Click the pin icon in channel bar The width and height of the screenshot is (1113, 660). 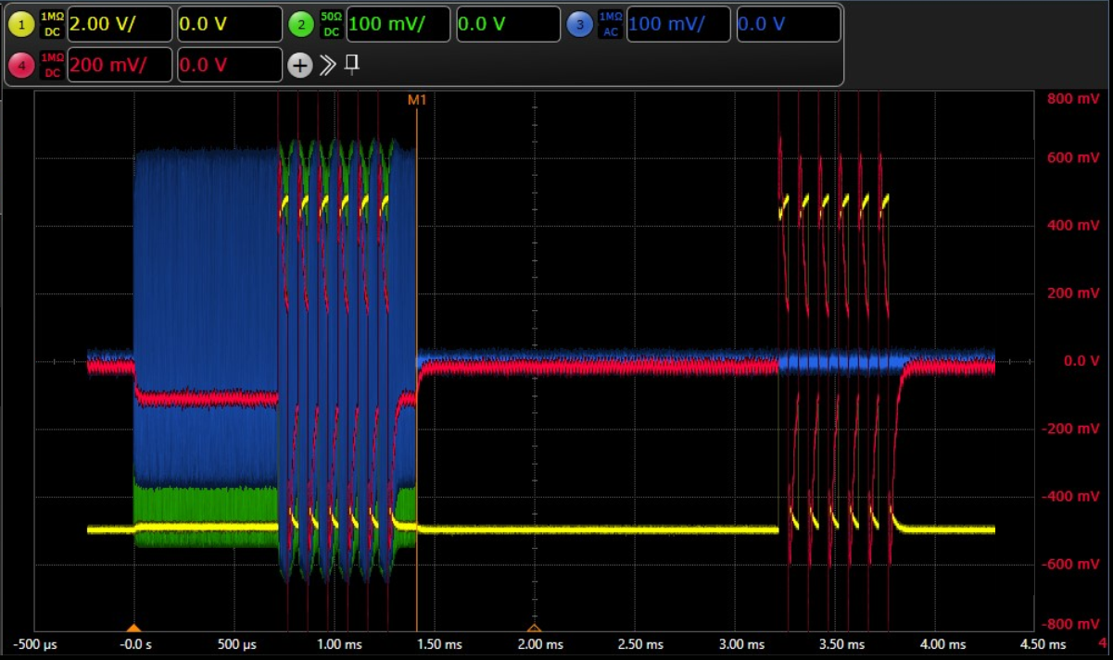351,65
